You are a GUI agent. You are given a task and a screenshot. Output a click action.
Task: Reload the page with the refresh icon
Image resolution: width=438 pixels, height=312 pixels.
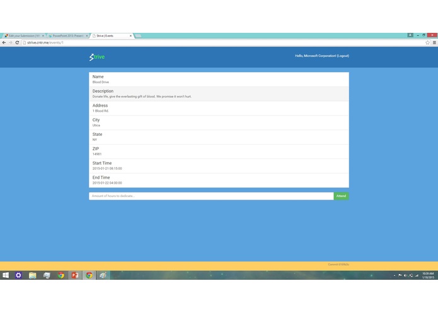[17, 42]
